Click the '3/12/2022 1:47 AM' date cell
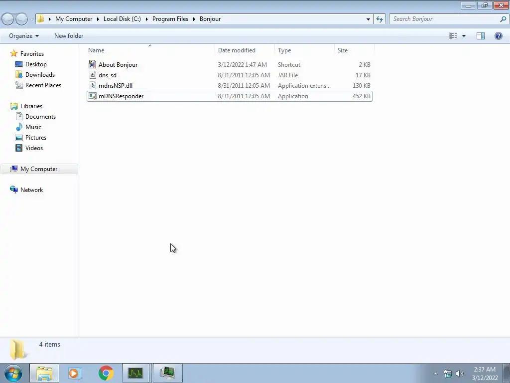The height and width of the screenshot is (383, 510). point(243,65)
